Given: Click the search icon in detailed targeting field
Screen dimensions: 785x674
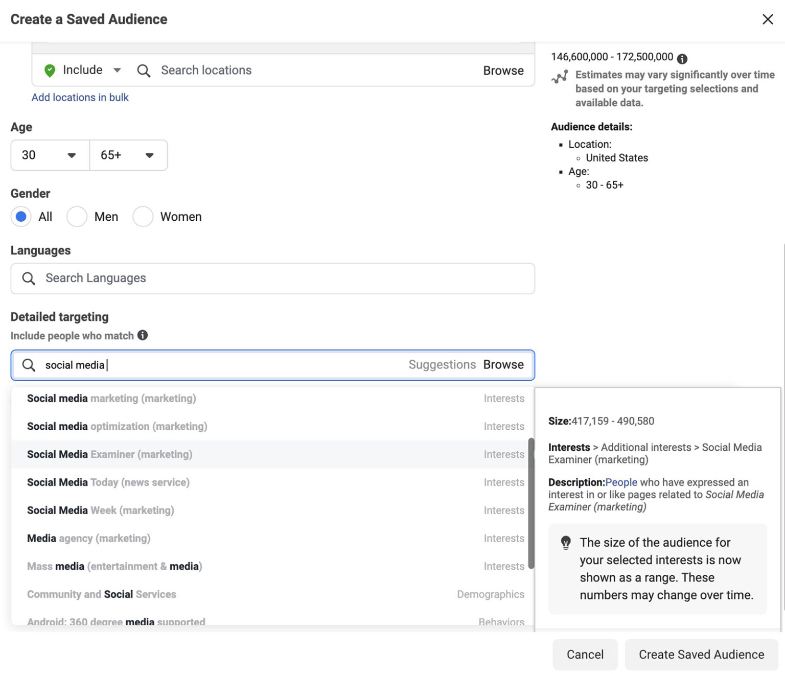Looking at the screenshot, I should (29, 365).
